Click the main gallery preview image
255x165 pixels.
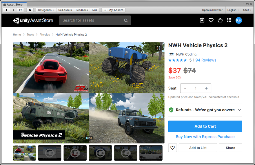[x=89, y=93]
